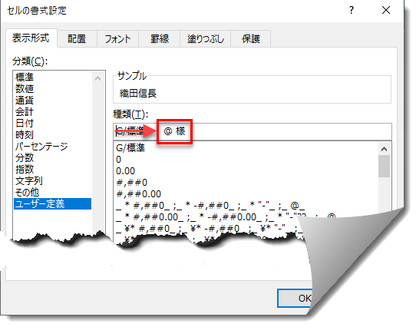The width and height of the screenshot is (416, 327).
Task: Close the cell format dialog
Action: (x=386, y=10)
